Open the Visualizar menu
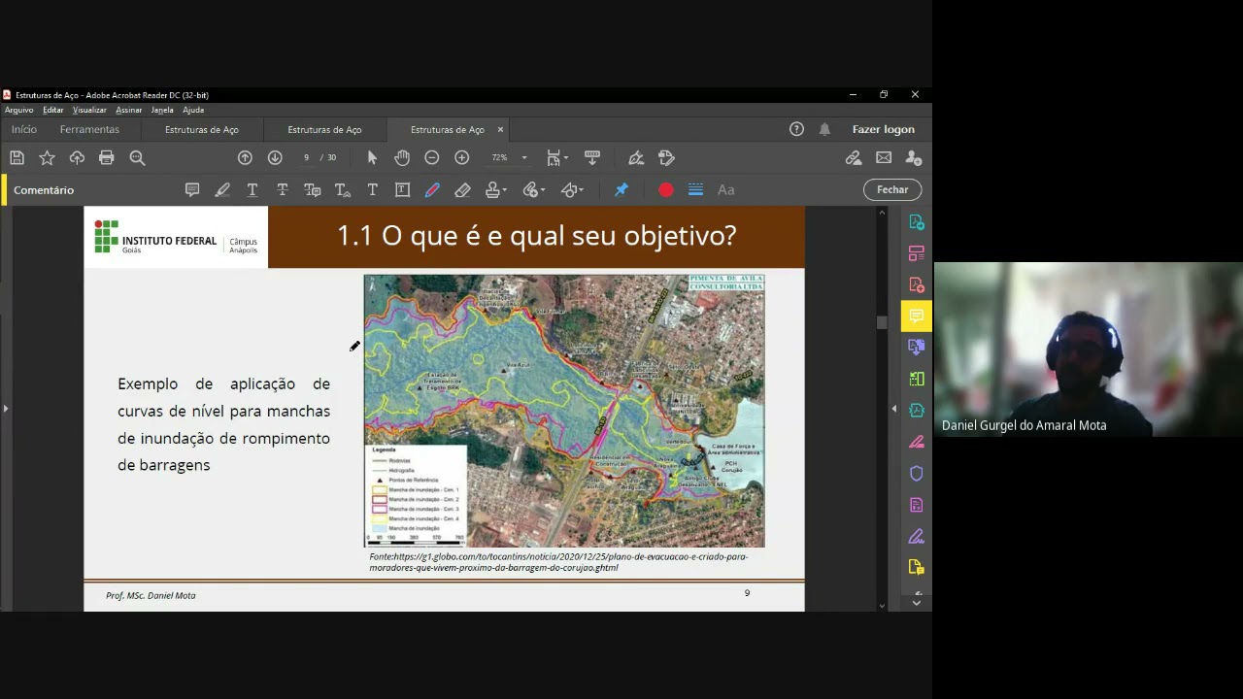The width and height of the screenshot is (1243, 699). tap(89, 111)
